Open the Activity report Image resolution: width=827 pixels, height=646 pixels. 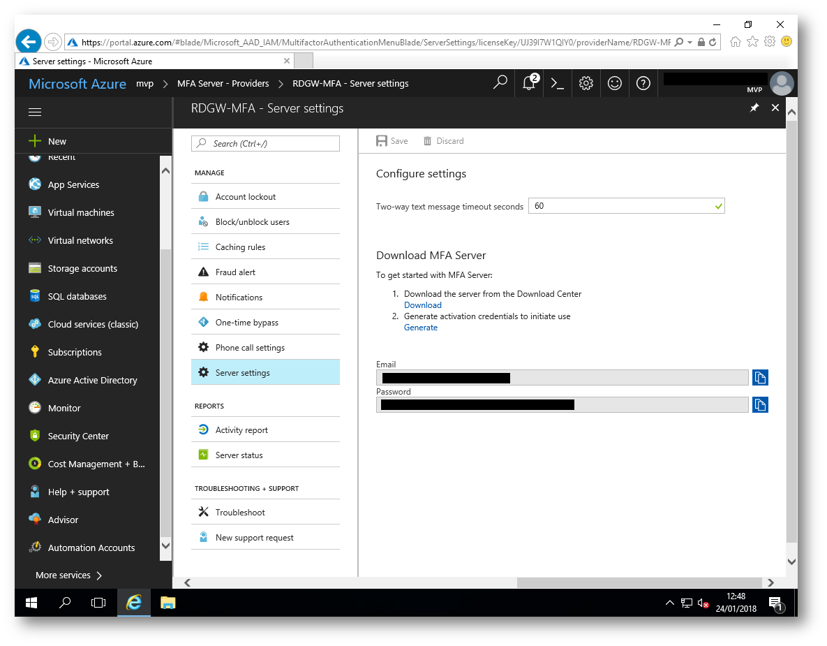point(265,430)
